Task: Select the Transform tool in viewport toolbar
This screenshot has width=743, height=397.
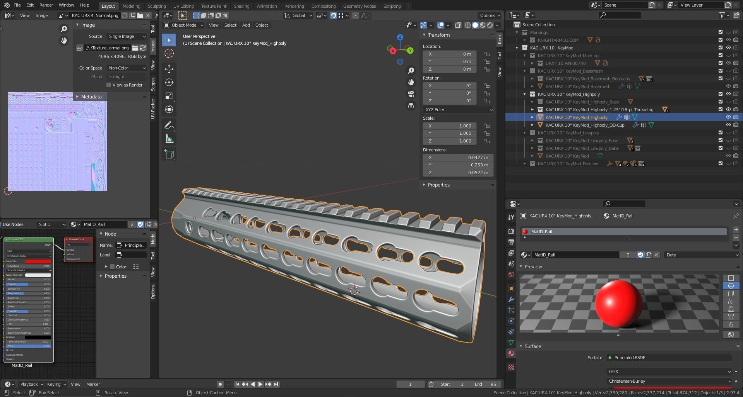Action: click(x=169, y=109)
